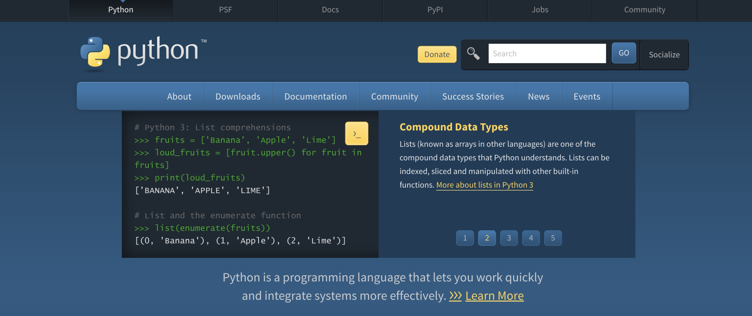Image resolution: width=752 pixels, height=316 pixels.
Task: Switch to slide 3 of the carousel
Action: (509, 238)
